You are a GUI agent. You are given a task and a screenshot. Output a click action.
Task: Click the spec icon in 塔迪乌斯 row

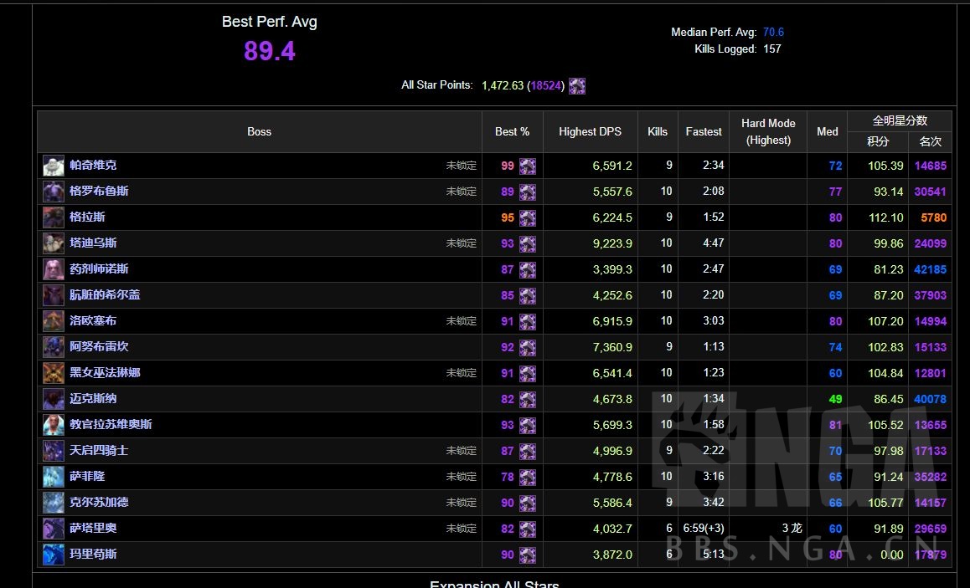click(x=528, y=243)
